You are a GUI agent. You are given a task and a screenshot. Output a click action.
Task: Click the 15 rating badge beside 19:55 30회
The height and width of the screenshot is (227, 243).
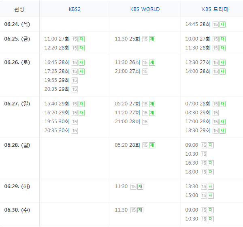pyautogui.click(x=75, y=122)
